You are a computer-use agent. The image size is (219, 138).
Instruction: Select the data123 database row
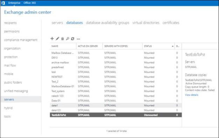pyautogui.click(x=116, y=110)
